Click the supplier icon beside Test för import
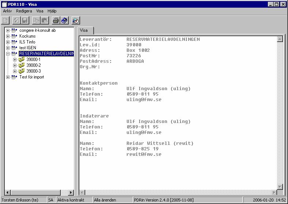The image size is (288, 204). [14, 77]
